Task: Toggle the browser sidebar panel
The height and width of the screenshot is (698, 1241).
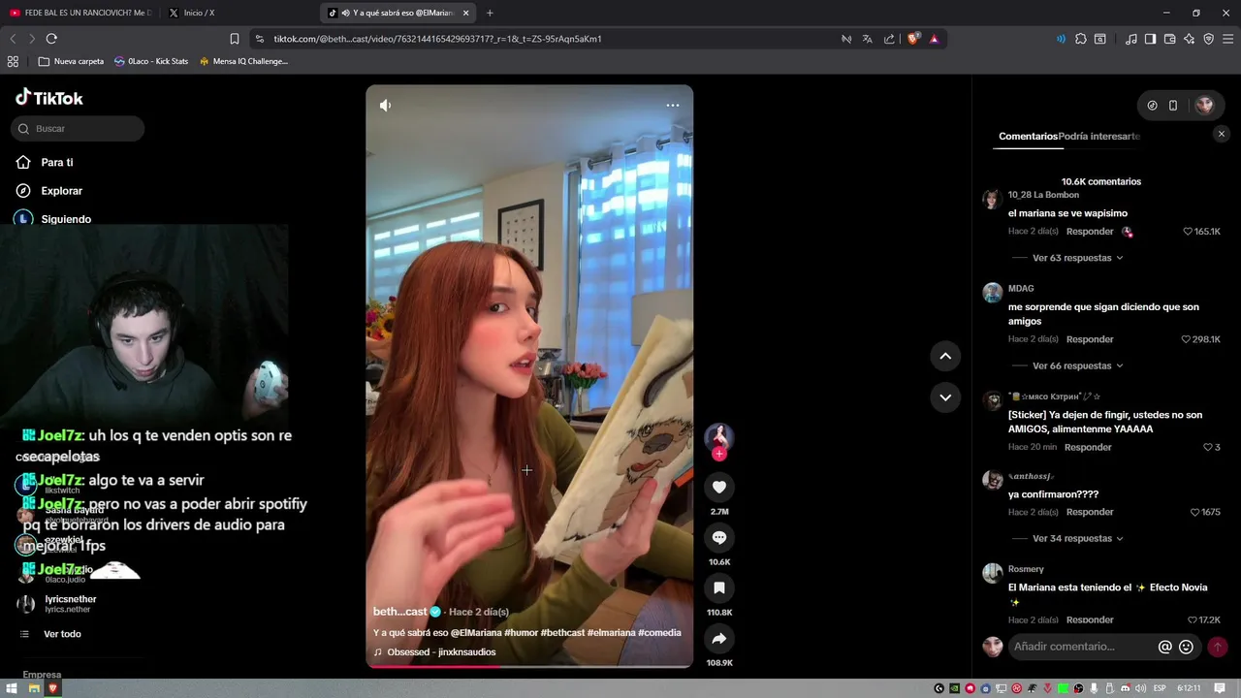Action: pos(1150,39)
